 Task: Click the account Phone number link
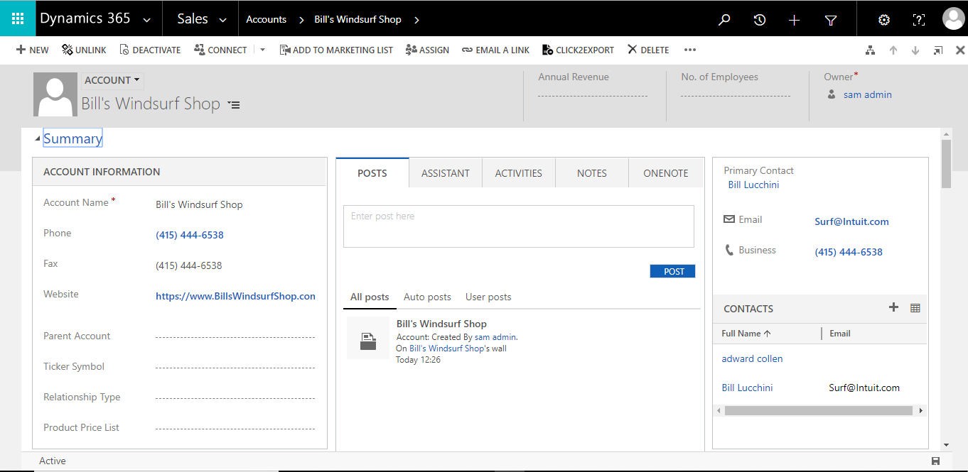click(190, 235)
